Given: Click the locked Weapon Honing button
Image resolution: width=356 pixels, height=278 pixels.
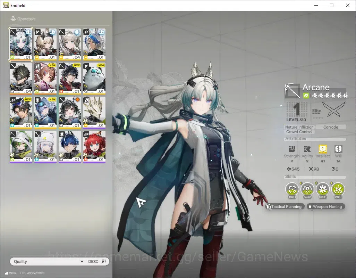Looking at the screenshot, I should pos(325,207).
